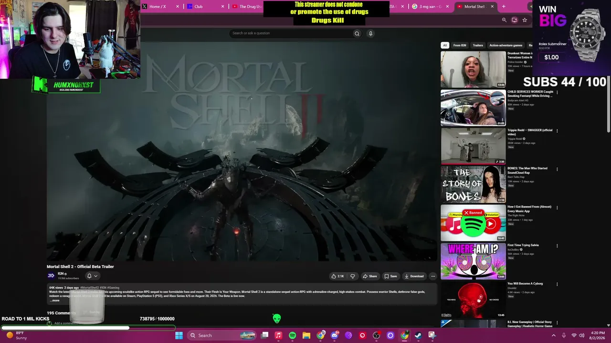Switch to The Drug Us YouTube tab

(247, 7)
